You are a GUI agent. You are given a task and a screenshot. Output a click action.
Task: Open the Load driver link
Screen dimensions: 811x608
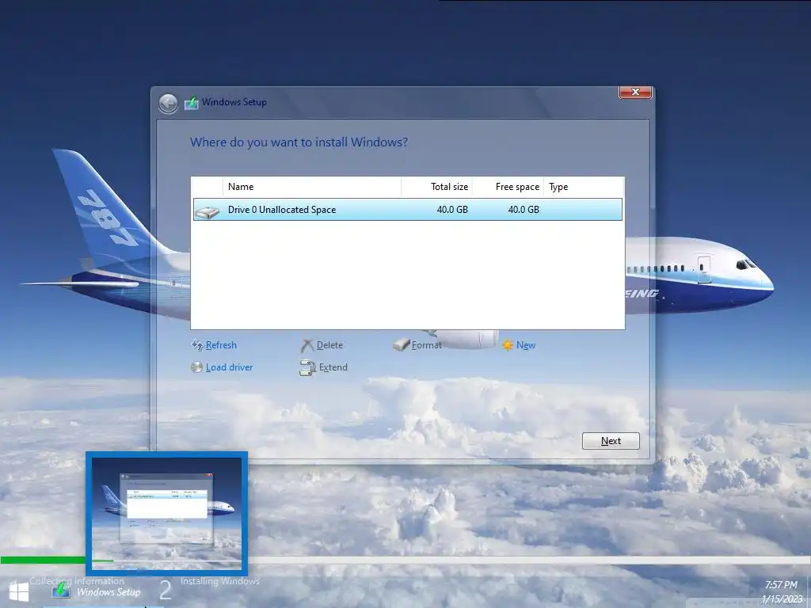[x=229, y=367]
